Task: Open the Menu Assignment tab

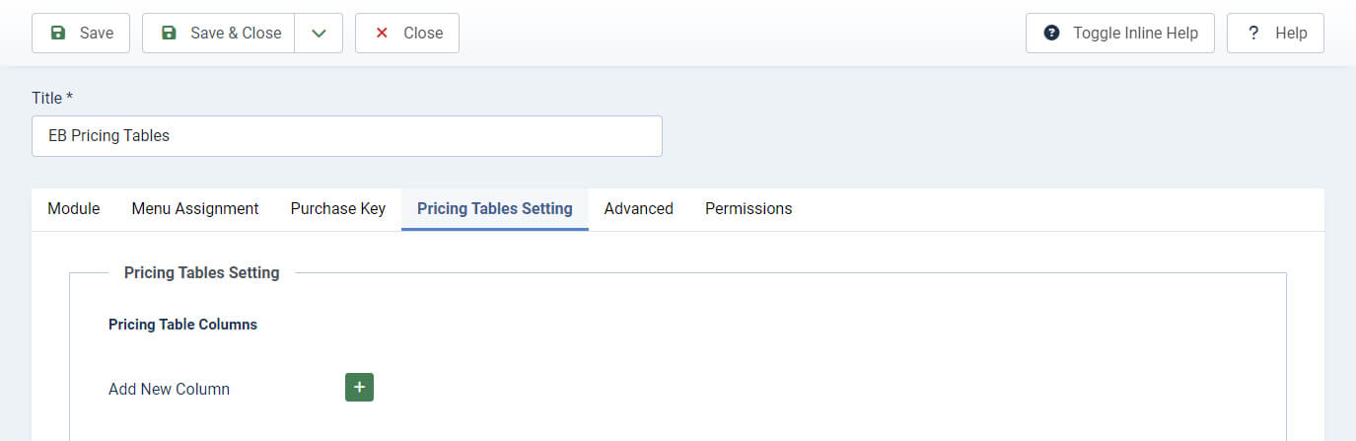Action: coord(195,208)
